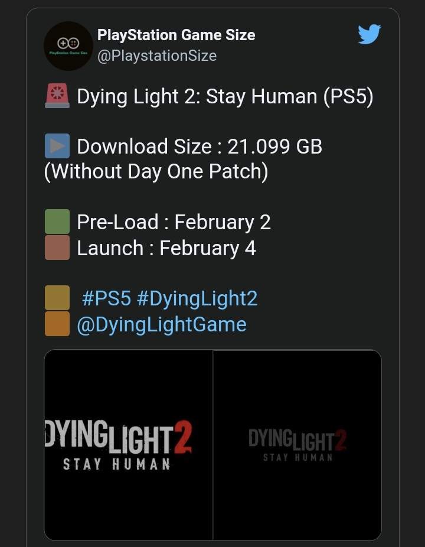Click the Twitter bird logo icon
This screenshot has width=425, height=547.
pyautogui.click(x=369, y=34)
